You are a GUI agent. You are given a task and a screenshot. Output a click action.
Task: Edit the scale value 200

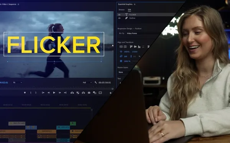tap(126, 56)
